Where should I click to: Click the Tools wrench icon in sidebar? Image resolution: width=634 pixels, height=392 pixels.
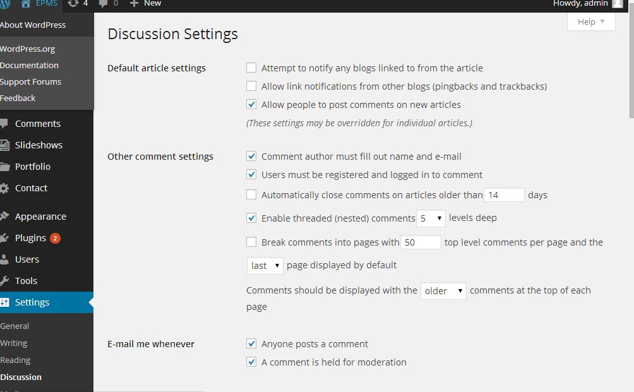tap(5, 281)
